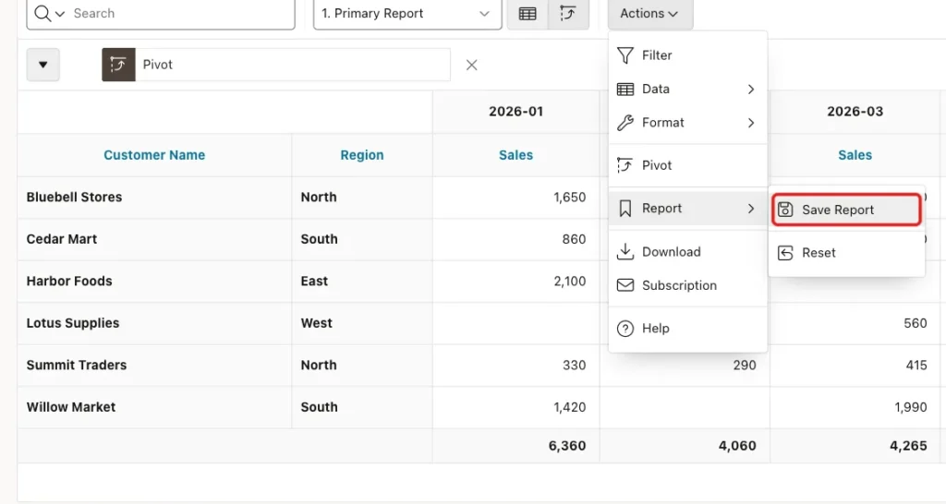Choose Help from Actions menu
Screen dimensions: 946x504
click(687, 329)
